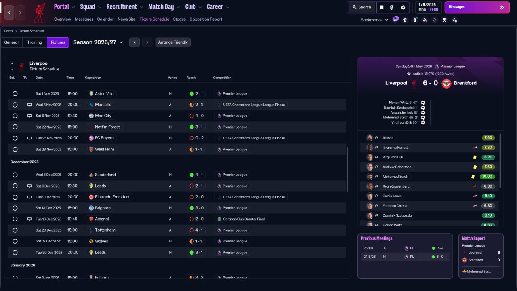Click the Wolves club badge
Image resolution: width=517 pixels, height=291 pixels.
(x=91, y=241)
